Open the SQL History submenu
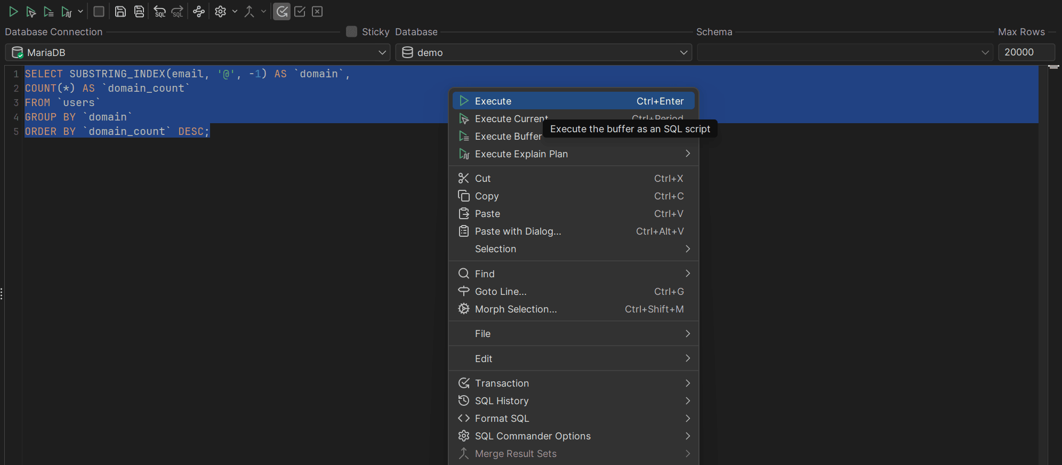 point(574,400)
